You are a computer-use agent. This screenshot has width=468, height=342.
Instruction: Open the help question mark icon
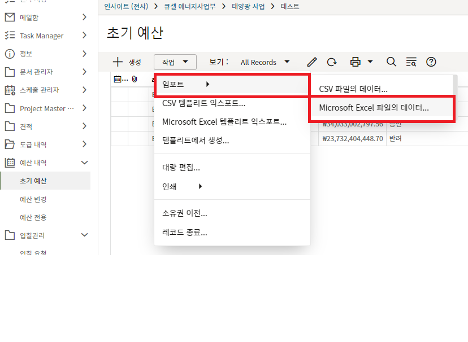[x=431, y=62]
